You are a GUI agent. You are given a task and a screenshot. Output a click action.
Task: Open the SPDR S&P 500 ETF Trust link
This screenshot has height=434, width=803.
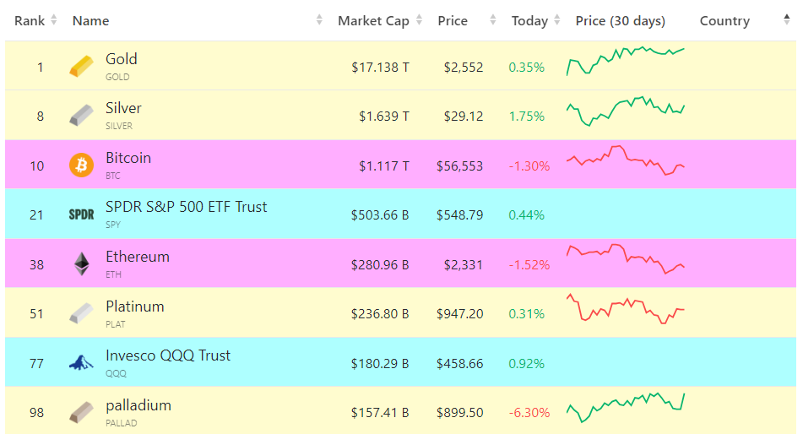186,207
